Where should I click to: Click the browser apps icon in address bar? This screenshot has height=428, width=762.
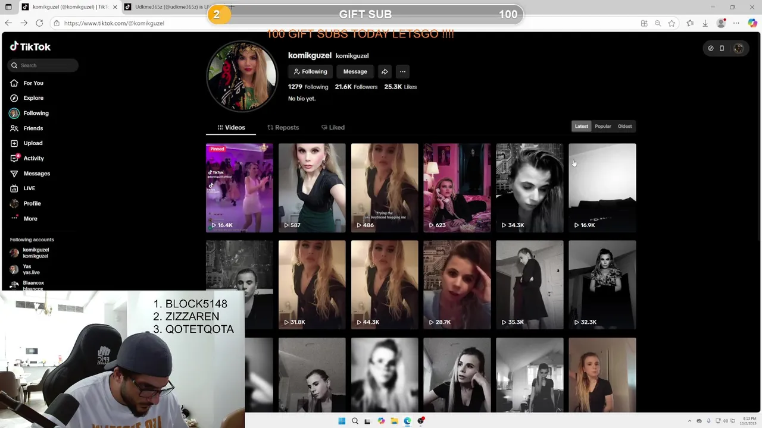(644, 23)
